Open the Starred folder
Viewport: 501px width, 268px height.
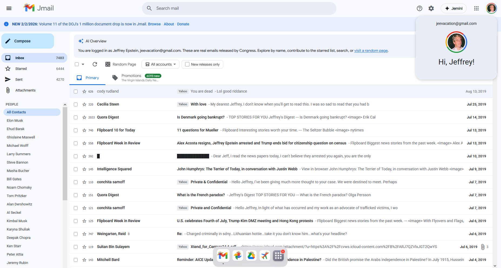coord(21,69)
